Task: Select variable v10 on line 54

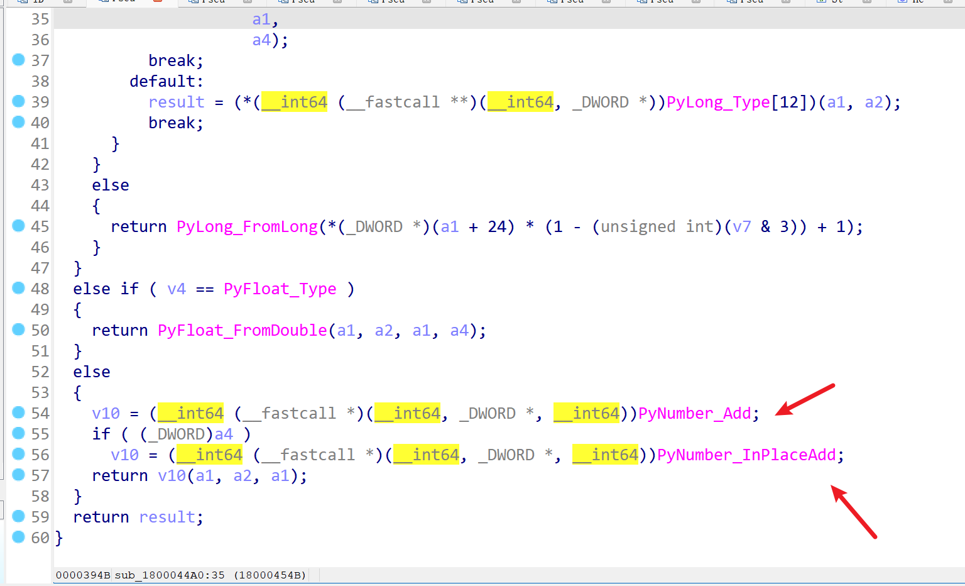Action: point(106,413)
